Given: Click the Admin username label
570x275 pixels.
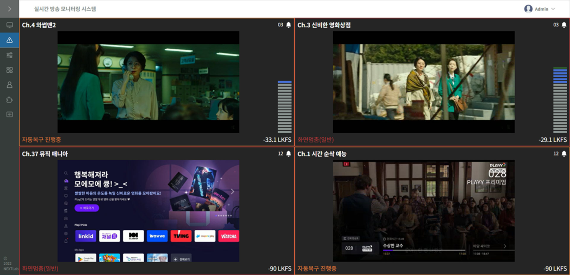Looking at the screenshot, I should pyautogui.click(x=541, y=9).
